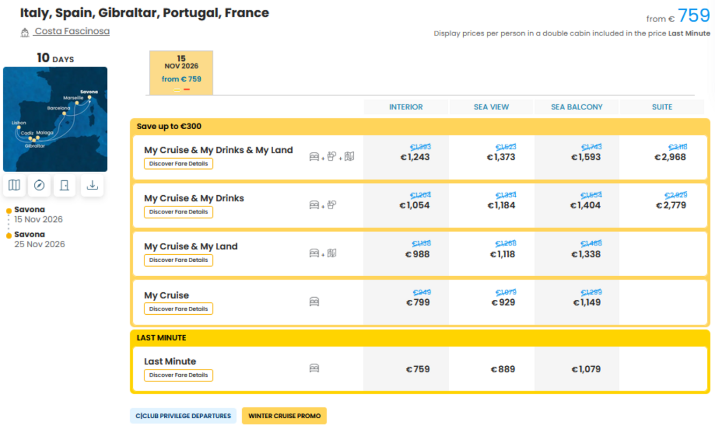Choose the €929 Sea View price
This screenshot has height=429, width=715.
(x=504, y=302)
